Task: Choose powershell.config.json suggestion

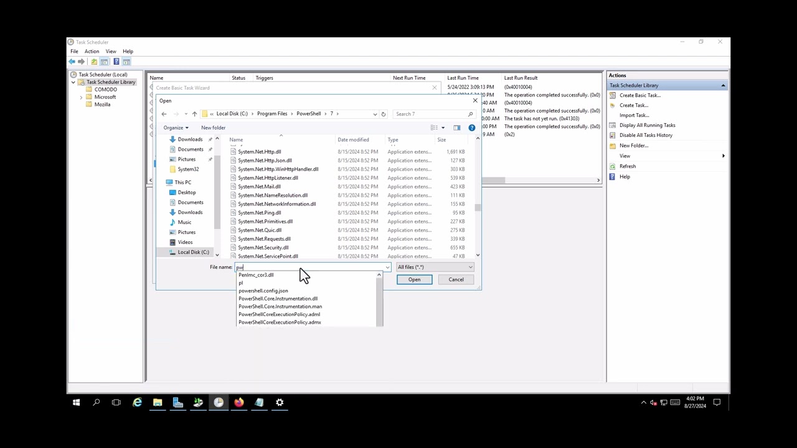Action: pos(263,291)
